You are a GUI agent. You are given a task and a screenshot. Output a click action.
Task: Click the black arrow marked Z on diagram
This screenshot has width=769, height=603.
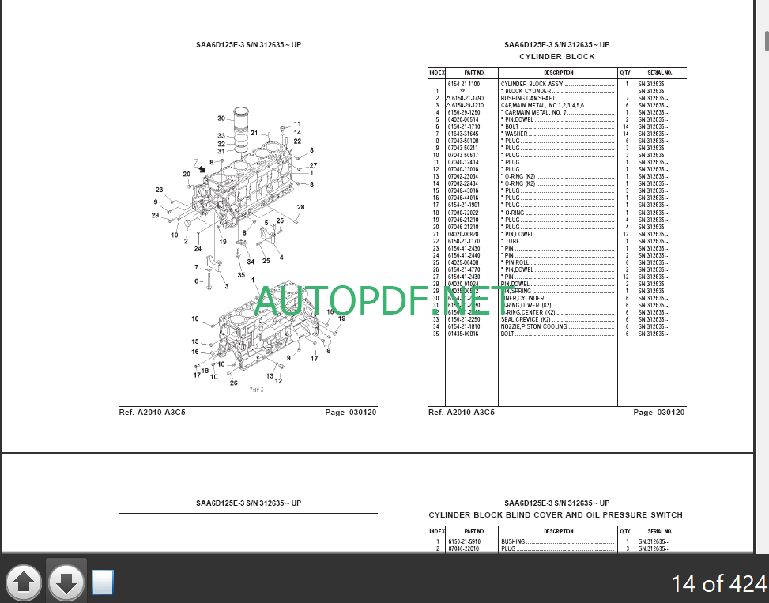pos(203,168)
